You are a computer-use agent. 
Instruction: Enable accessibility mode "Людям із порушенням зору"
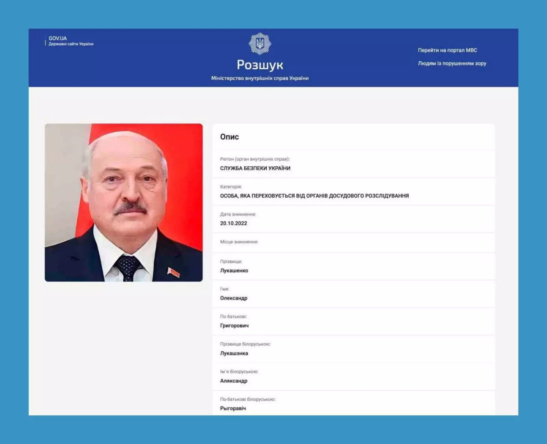click(452, 64)
